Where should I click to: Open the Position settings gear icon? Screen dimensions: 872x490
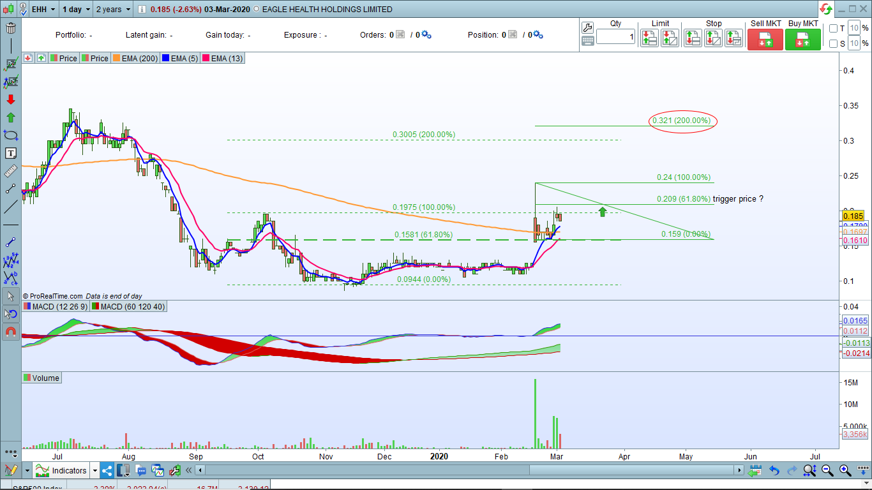(537, 35)
